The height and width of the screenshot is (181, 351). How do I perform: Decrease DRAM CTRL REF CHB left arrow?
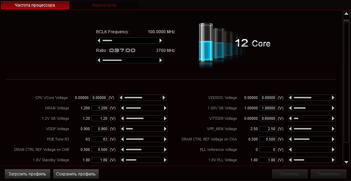click(x=123, y=150)
